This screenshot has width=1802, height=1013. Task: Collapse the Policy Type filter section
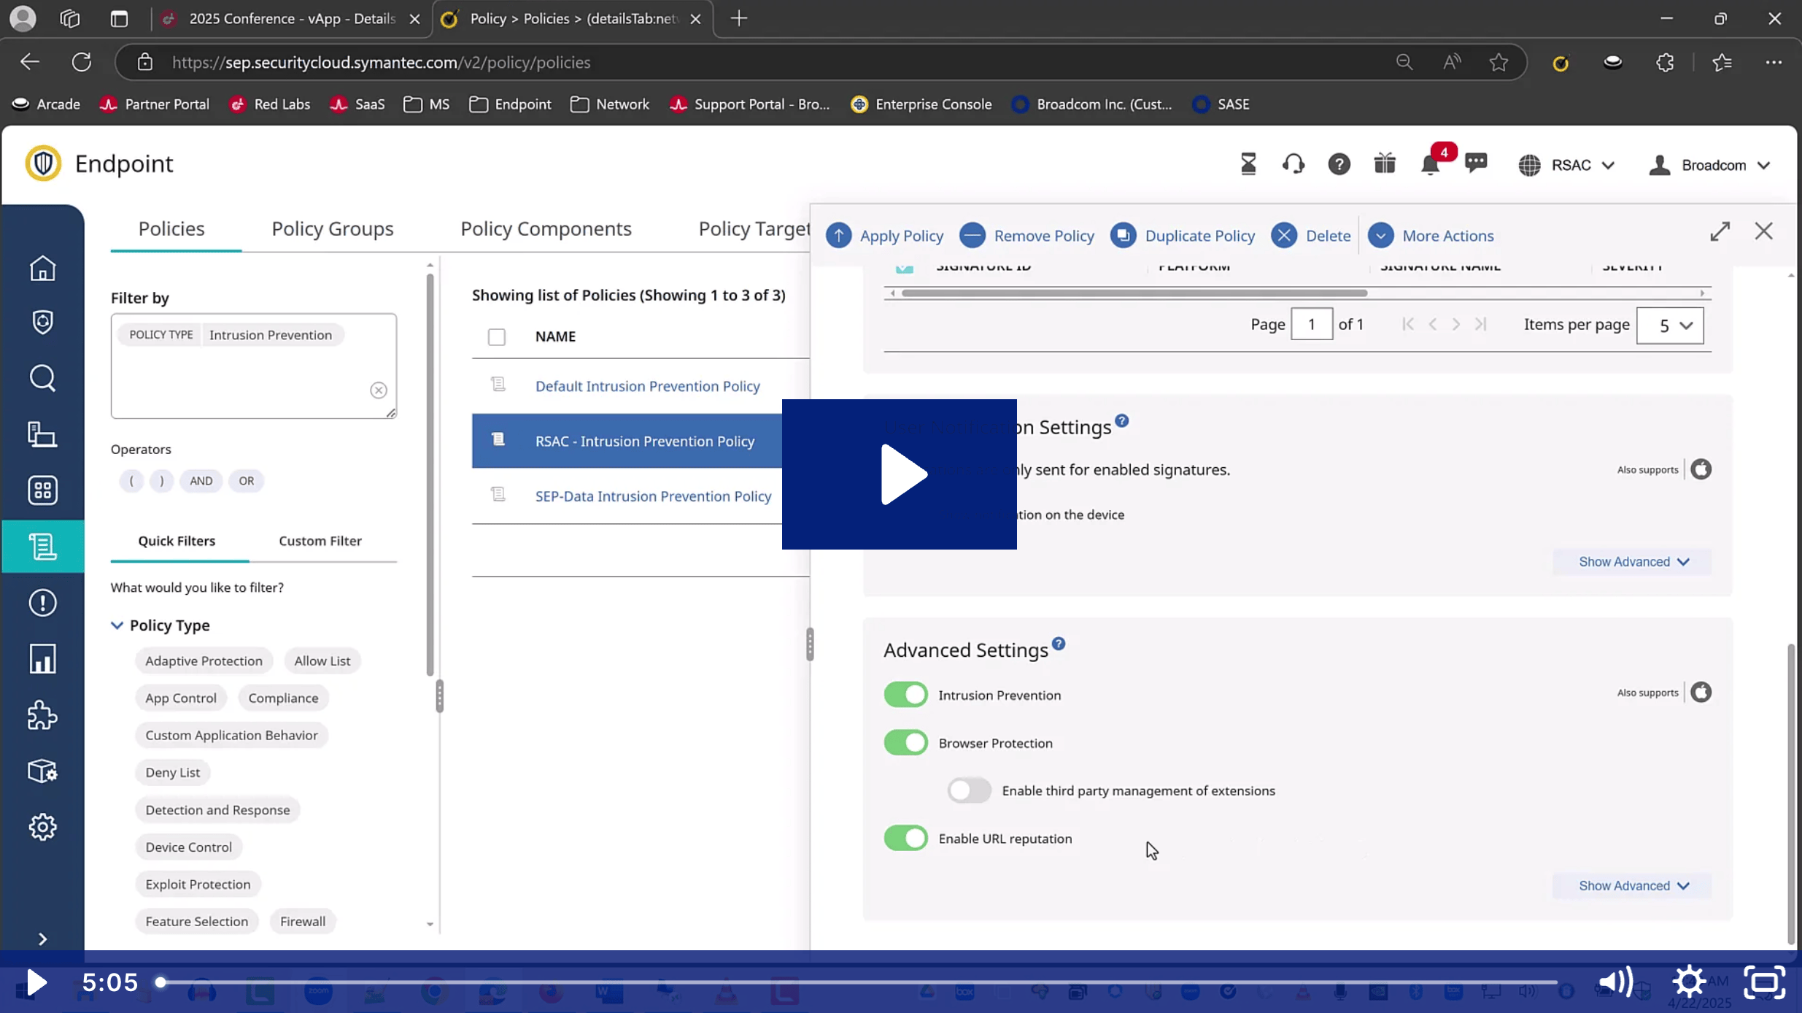coord(117,625)
